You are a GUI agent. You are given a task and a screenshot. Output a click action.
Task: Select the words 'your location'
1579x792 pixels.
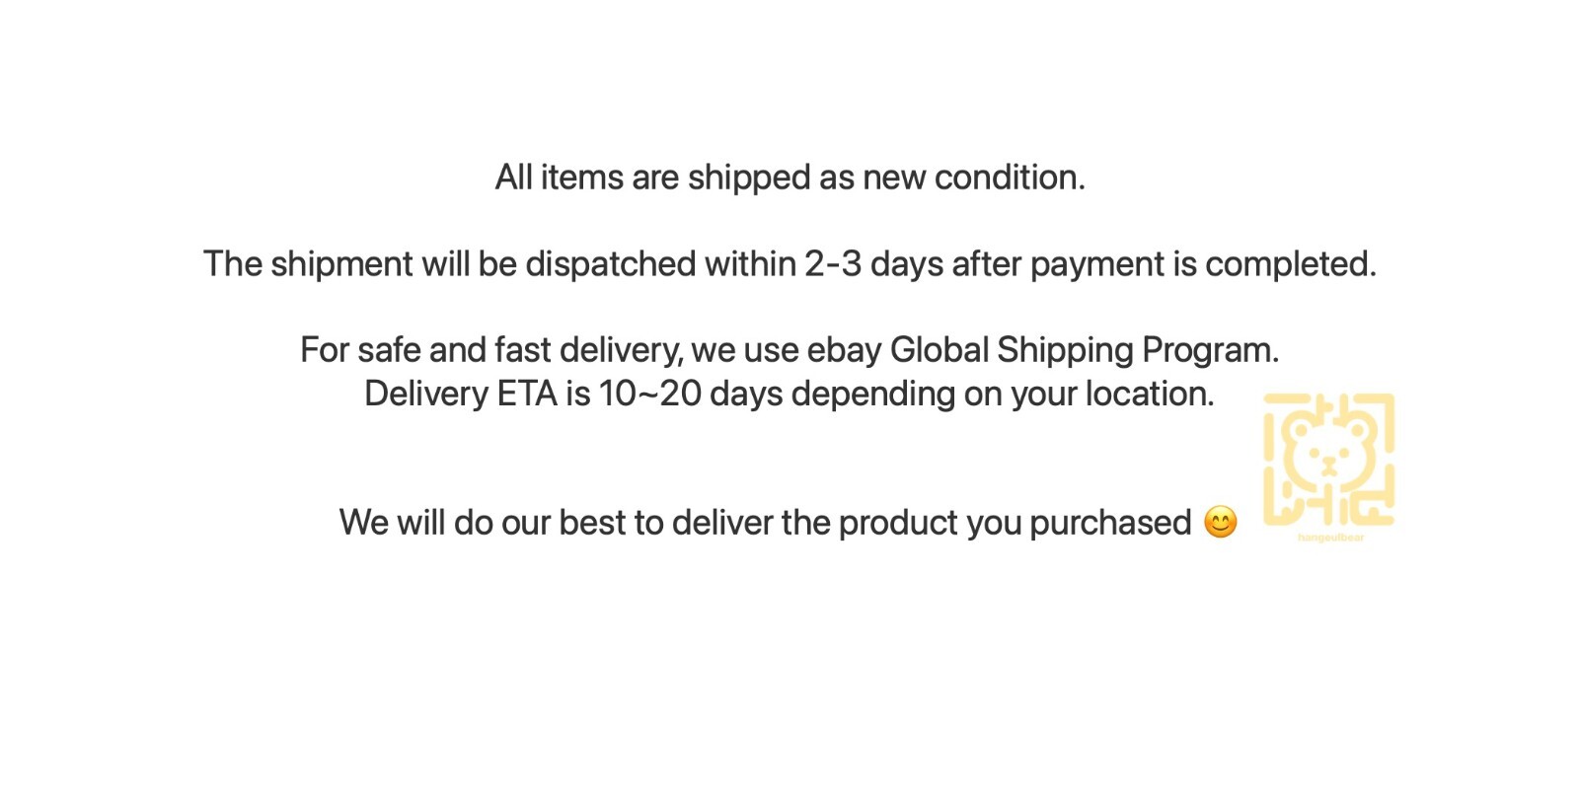(1109, 394)
